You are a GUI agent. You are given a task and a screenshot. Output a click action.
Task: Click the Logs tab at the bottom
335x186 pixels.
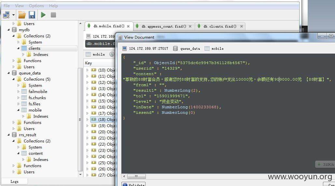[14, 181]
